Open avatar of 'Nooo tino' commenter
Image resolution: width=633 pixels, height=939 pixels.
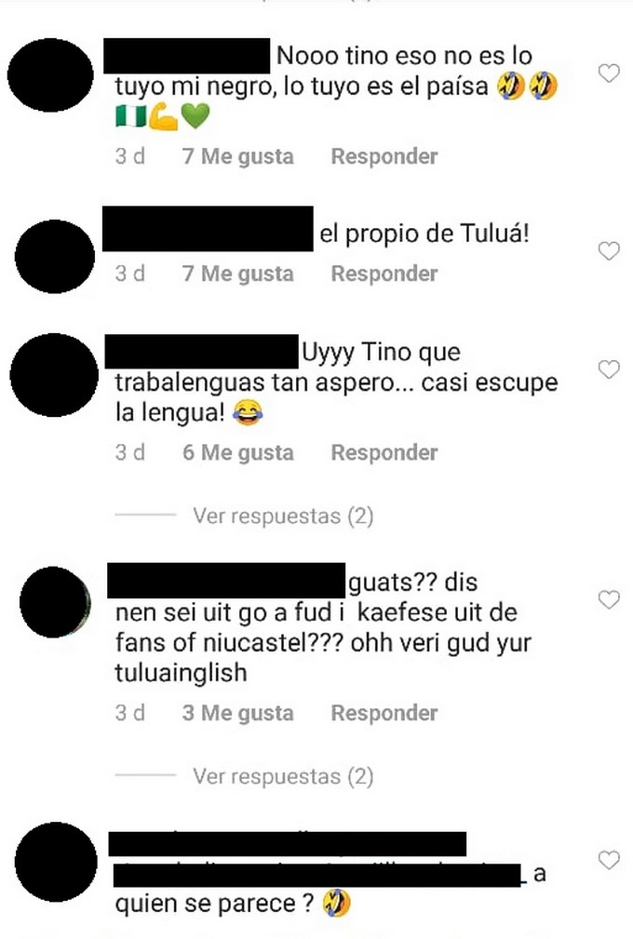pyautogui.click(x=51, y=74)
